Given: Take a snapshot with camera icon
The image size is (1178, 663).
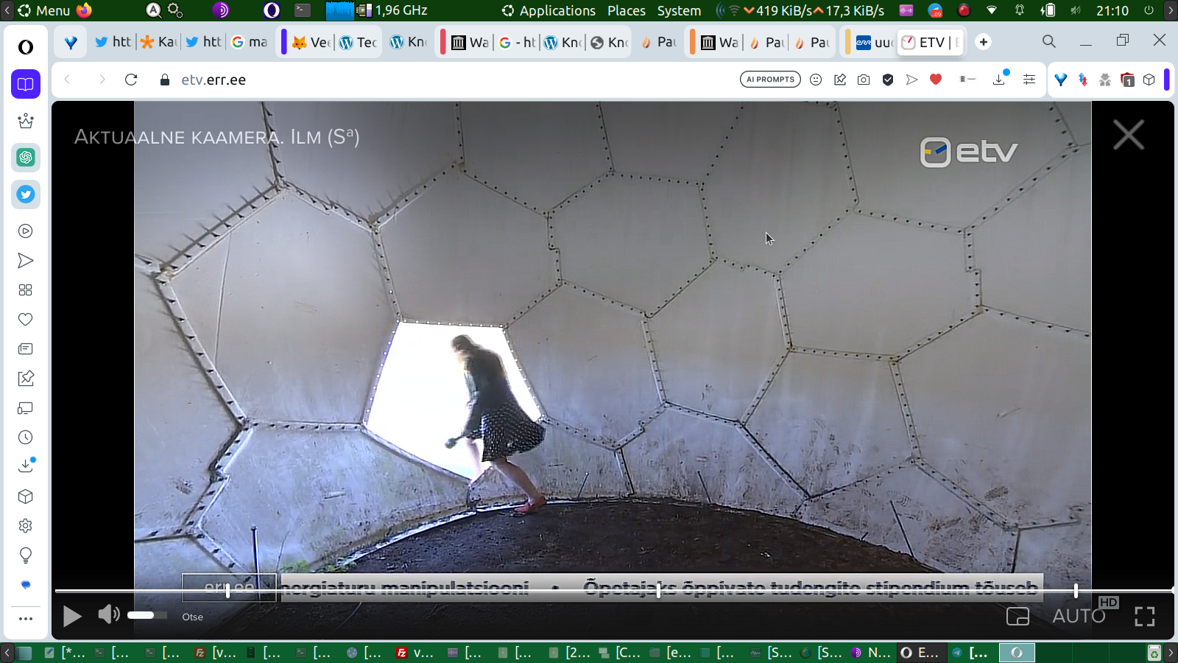Looking at the screenshot, I should click(x=864, y=80).
